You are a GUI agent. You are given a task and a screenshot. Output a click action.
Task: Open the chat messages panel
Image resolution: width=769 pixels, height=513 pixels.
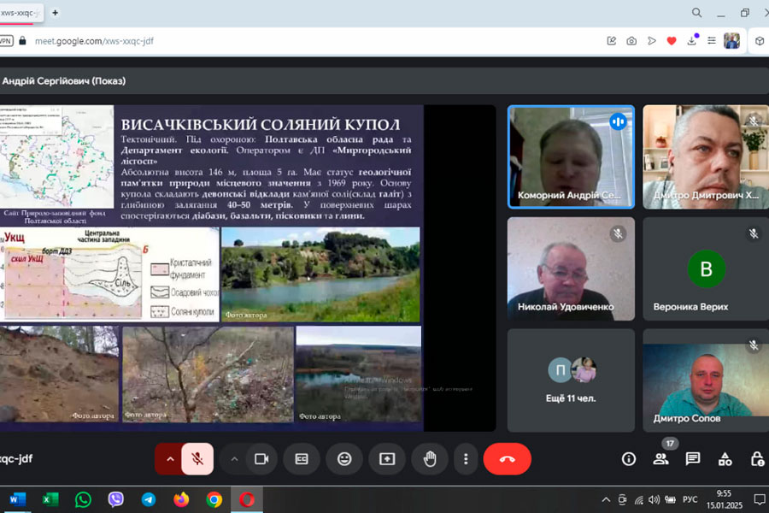tap(693, 459)
